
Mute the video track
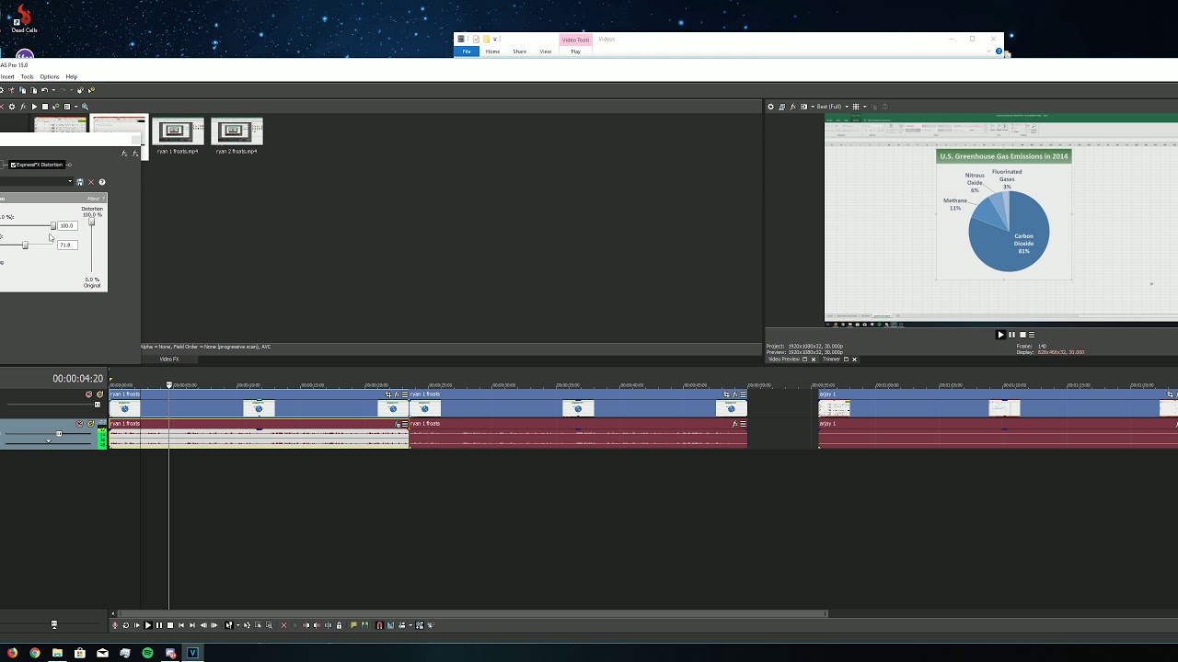click(88, 394)
